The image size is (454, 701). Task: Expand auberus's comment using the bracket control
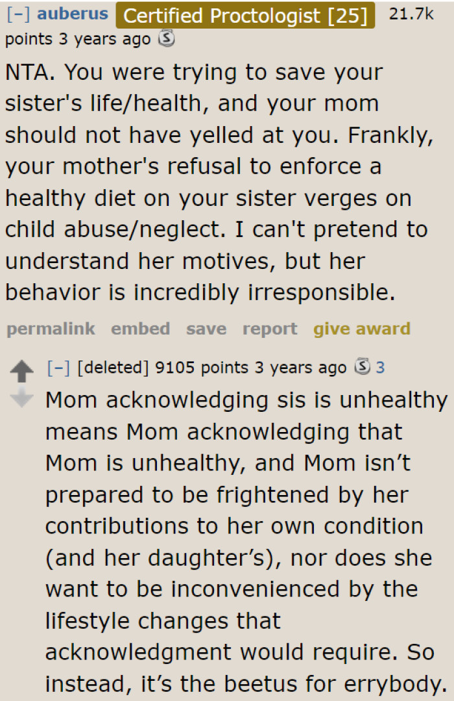(x=15, y=14)
